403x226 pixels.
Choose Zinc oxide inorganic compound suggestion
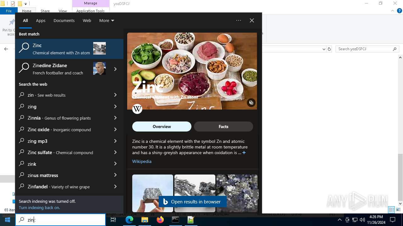(61, 129)
